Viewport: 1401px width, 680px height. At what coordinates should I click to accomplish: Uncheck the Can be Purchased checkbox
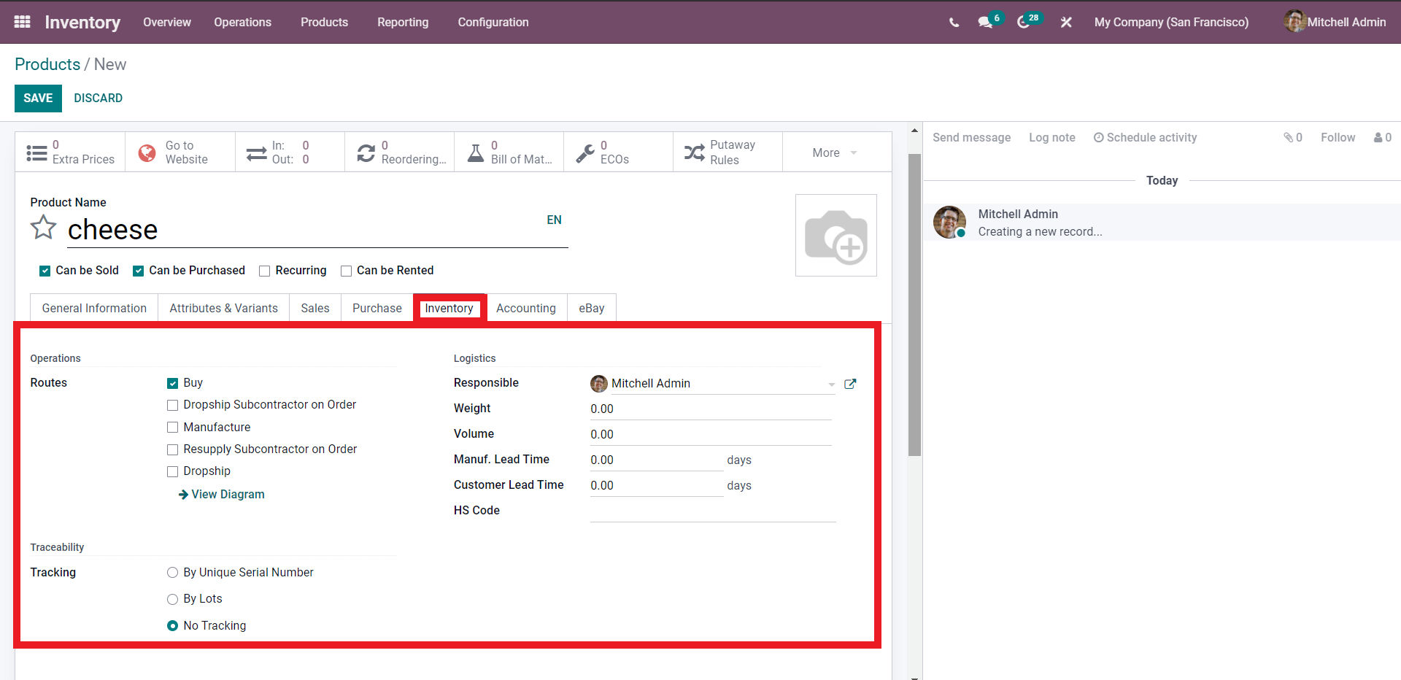click(137, 271)
